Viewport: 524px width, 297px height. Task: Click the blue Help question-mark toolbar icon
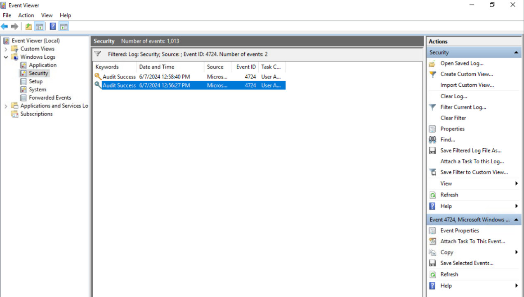click(53, 27)
